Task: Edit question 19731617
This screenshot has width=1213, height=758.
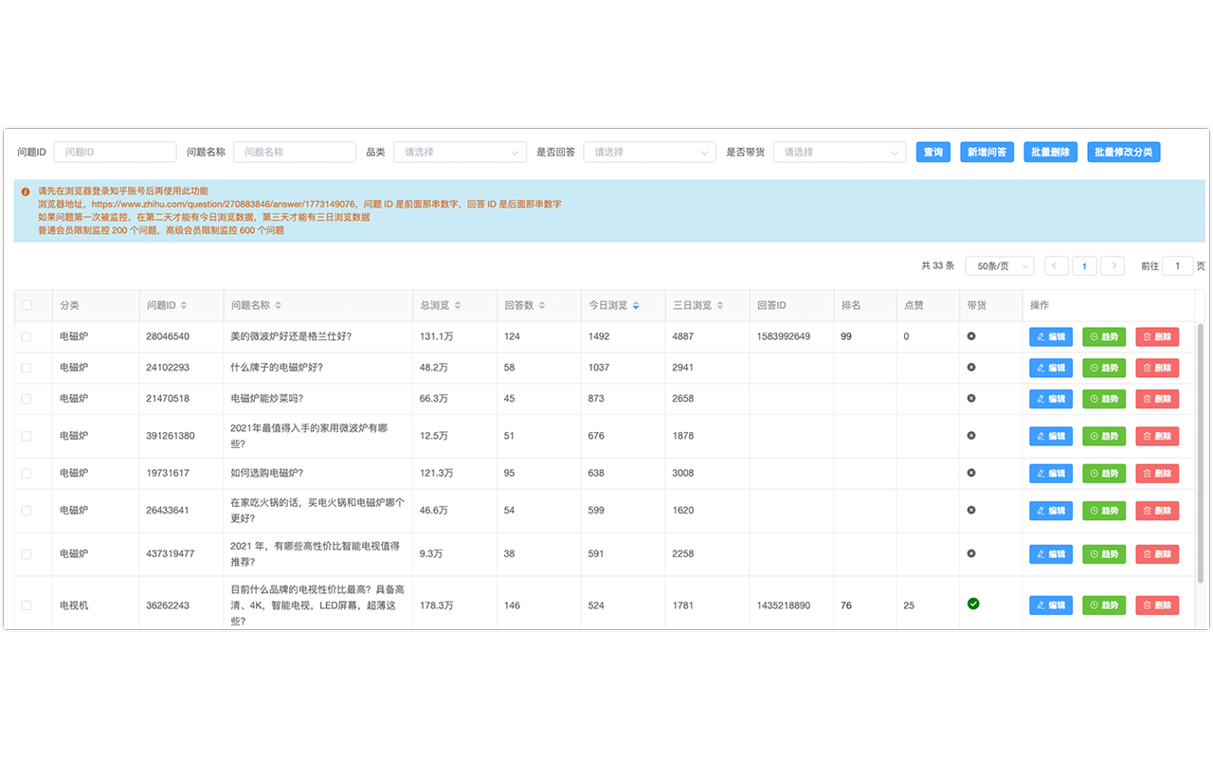Action: pyautogui.click(x=1051, y=473)
